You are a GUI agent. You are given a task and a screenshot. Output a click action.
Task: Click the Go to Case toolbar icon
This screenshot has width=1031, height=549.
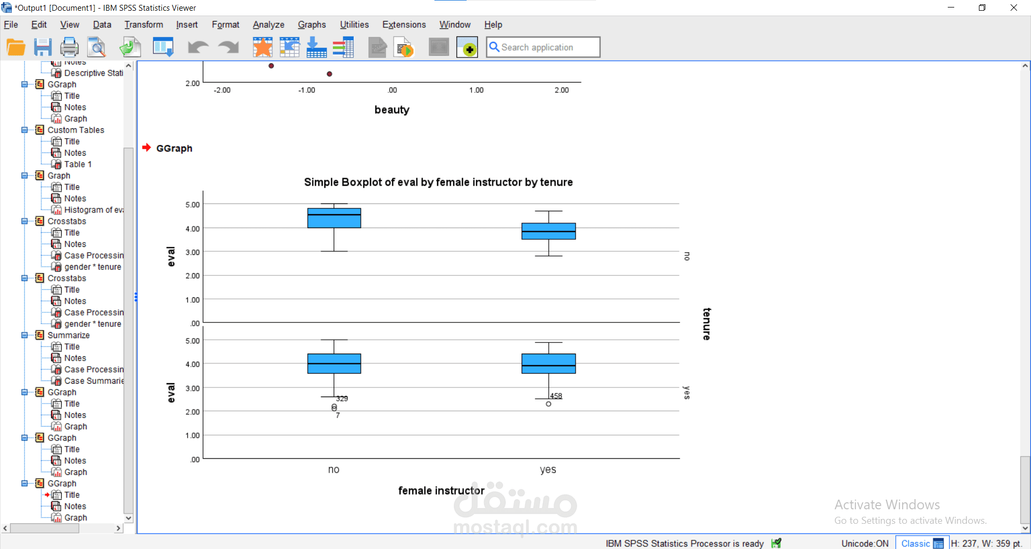289,47
